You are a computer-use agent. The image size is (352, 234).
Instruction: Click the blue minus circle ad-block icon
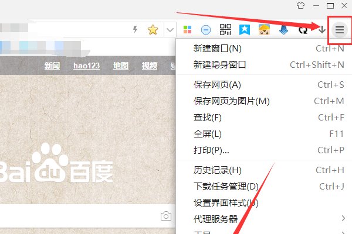coord(206,30)
